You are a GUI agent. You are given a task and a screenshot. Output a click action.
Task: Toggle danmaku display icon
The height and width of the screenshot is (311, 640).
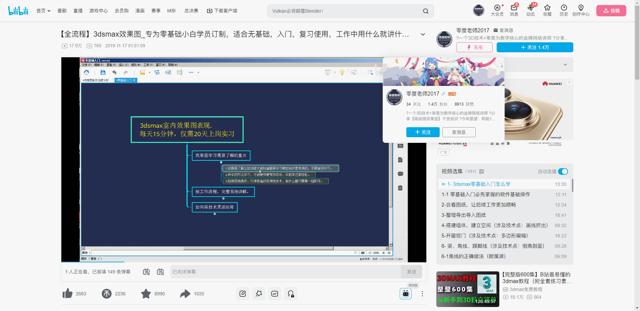click(146, 272)
